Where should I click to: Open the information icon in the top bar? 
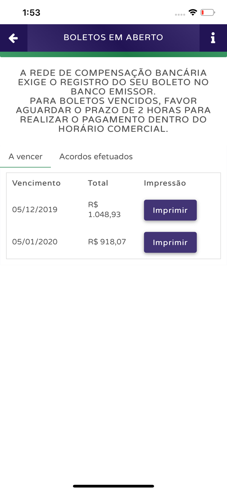[213, 38]
